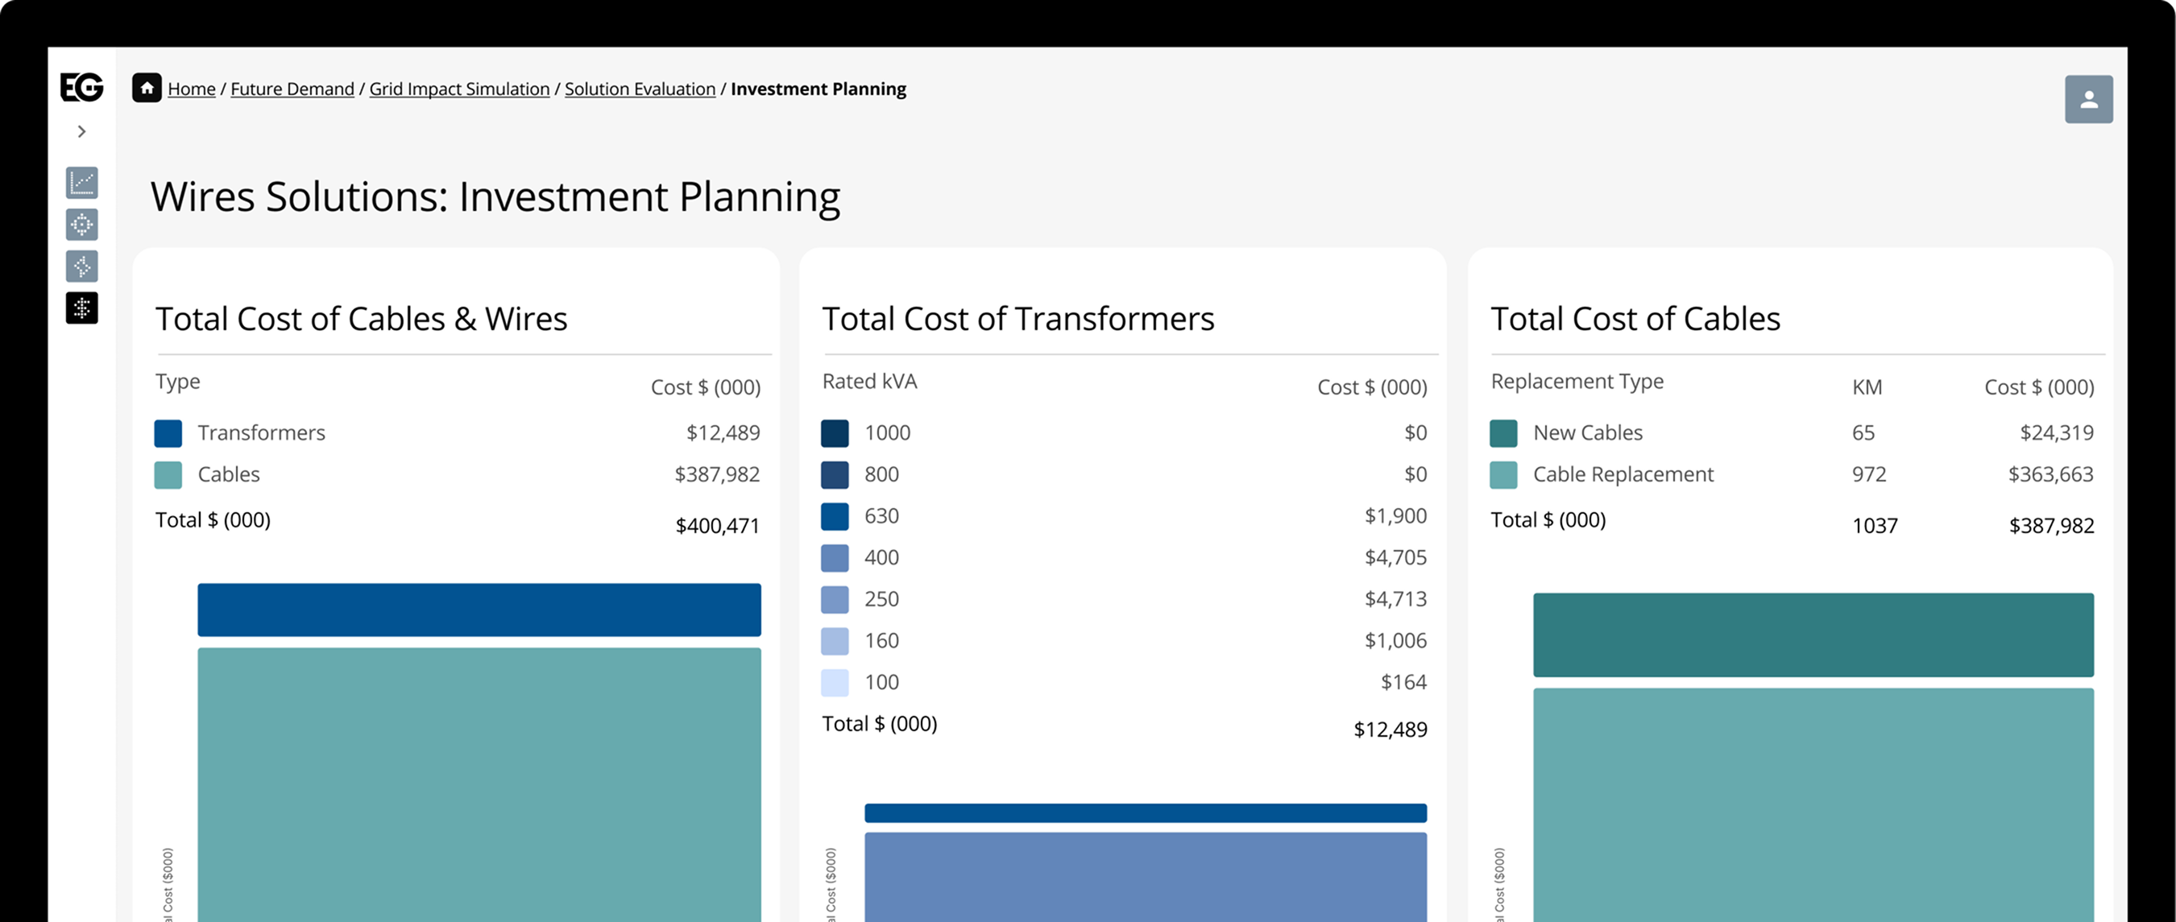Select the Cables row label
This screenshot has height=922, width=2176.
(x=229, y=473)
